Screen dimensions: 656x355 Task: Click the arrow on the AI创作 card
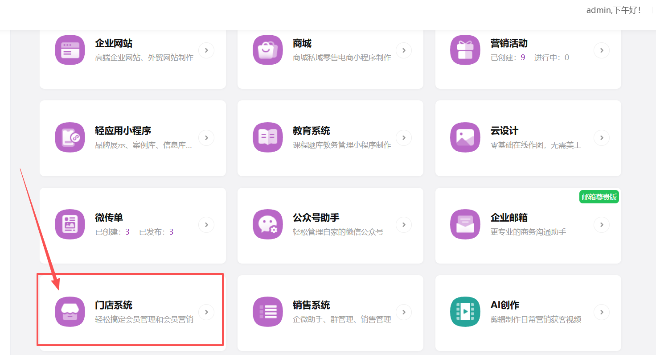point(602,312)
